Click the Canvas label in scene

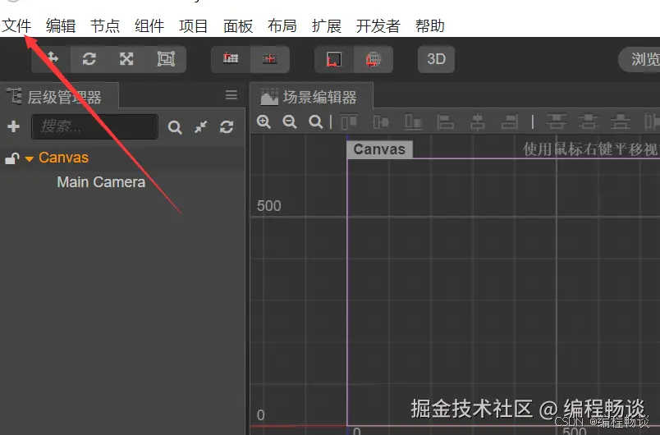tap(379, 149)
